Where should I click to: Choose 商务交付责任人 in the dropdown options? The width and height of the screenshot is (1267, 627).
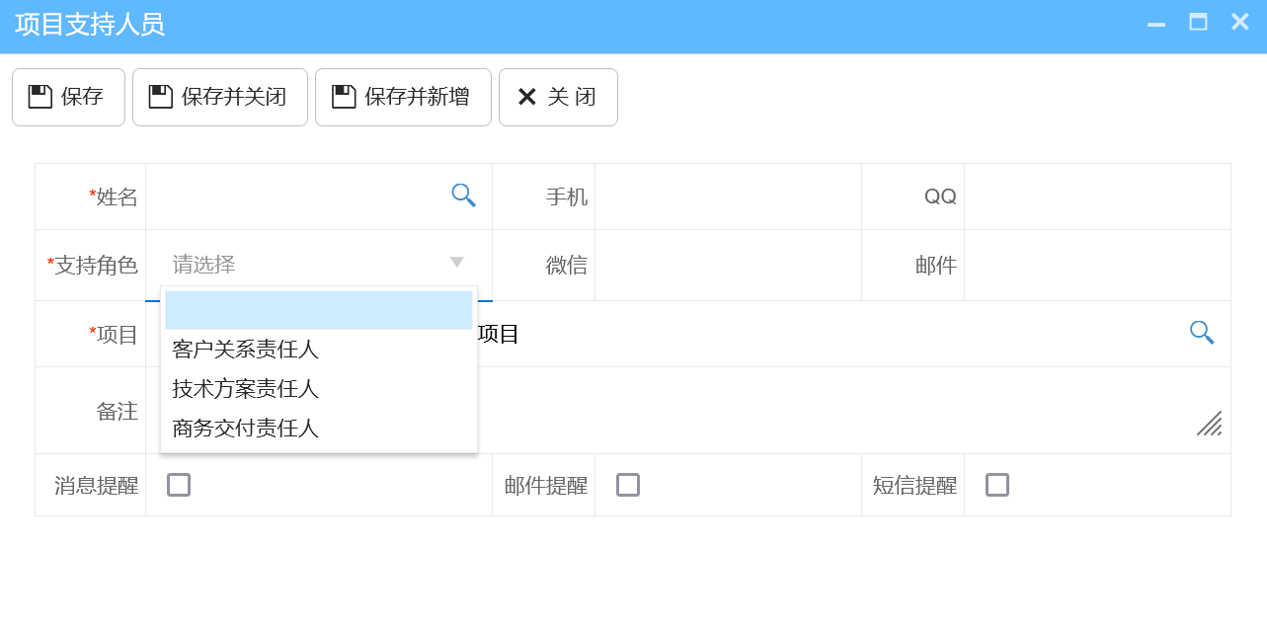(244, 429)
